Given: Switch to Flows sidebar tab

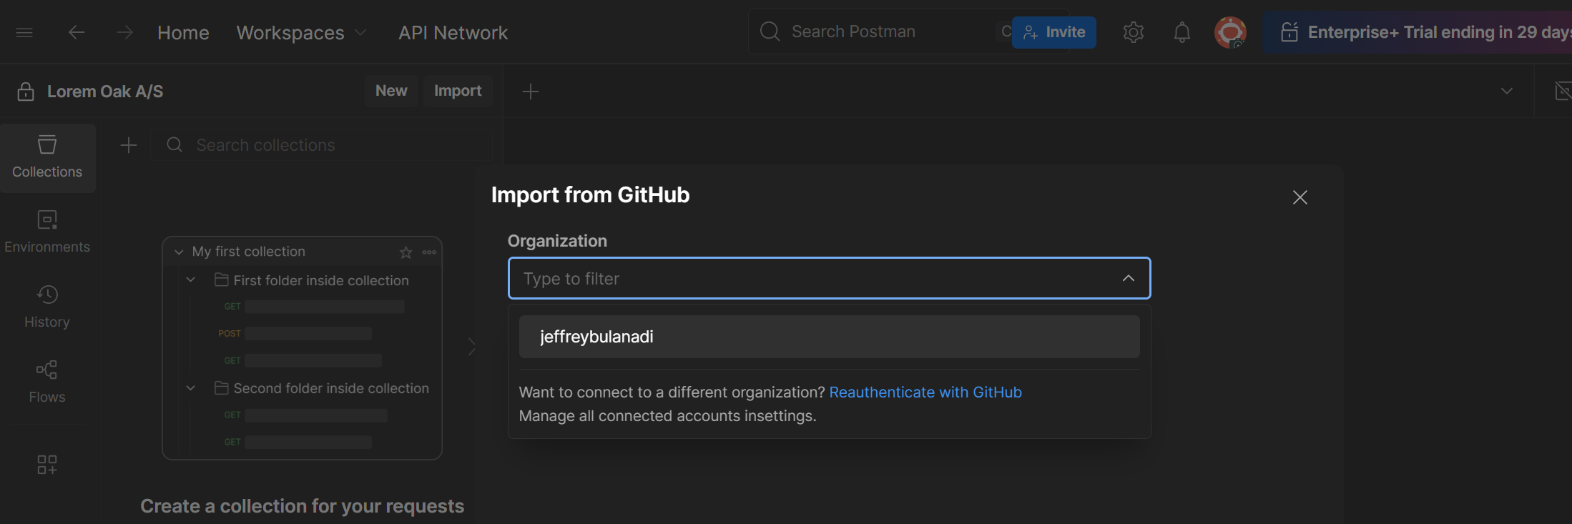Looking at the screenshot, I should coord(47,382).
